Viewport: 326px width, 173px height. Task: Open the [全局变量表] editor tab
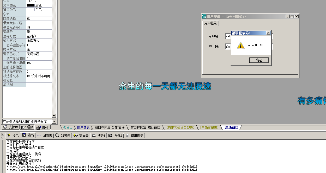point(209,127)
